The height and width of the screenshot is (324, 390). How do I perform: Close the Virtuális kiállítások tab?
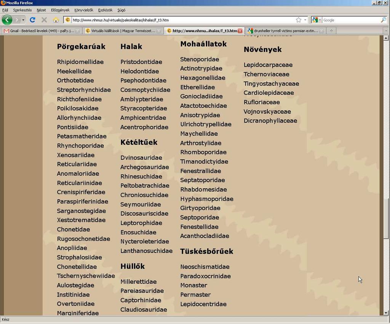(159, 31)
